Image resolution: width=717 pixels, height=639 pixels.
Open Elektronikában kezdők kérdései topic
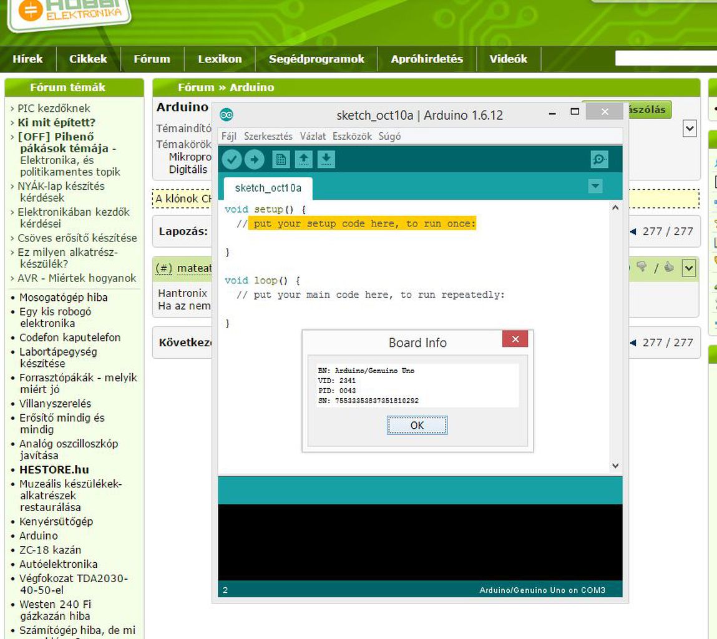(74, 218)
